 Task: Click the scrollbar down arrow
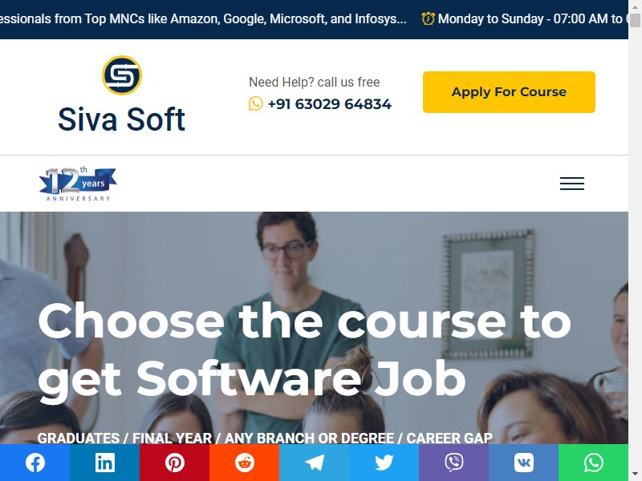pyautogui.click(x=635, y=474)
